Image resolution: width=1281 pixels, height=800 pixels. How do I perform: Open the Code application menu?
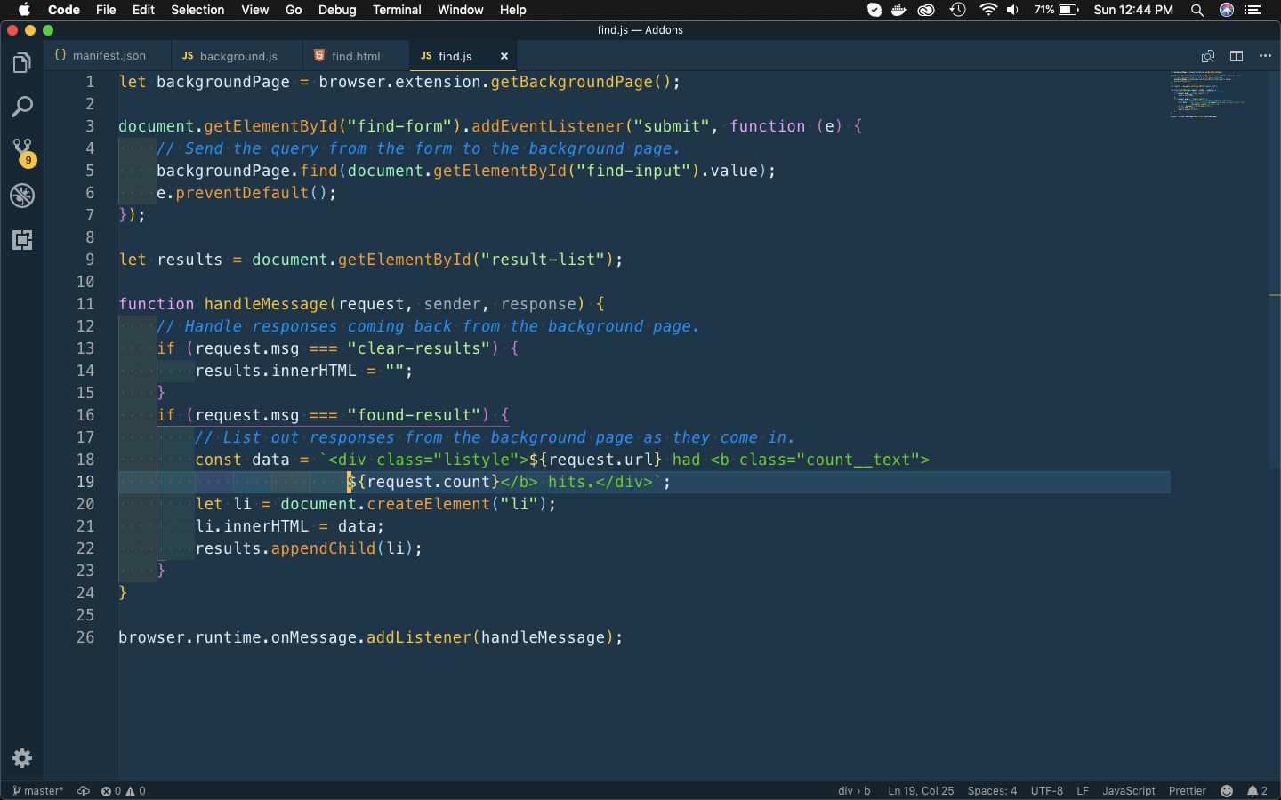point(64,10)
